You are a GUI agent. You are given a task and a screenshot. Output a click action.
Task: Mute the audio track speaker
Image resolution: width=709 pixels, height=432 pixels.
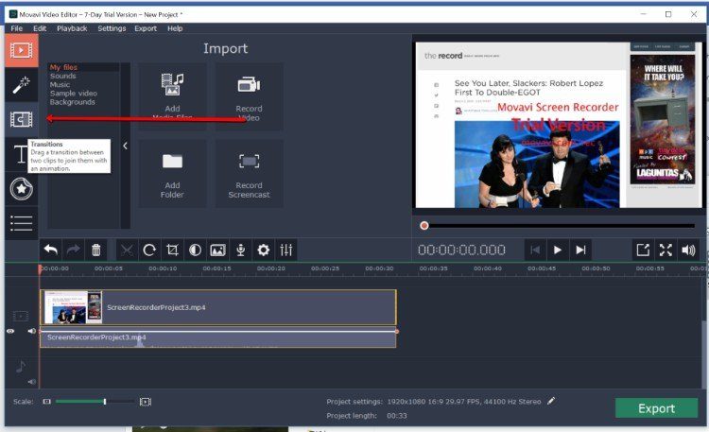point(31,382)
